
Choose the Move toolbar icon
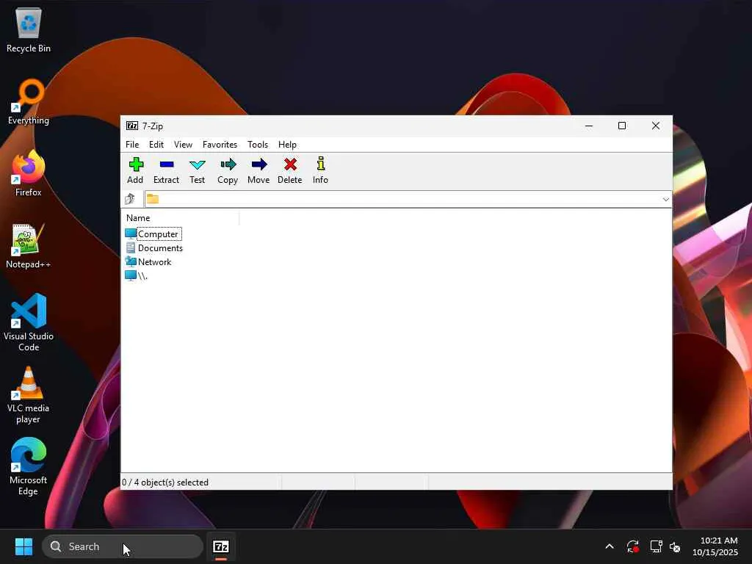pyautogui.click(x=259, y=164)
